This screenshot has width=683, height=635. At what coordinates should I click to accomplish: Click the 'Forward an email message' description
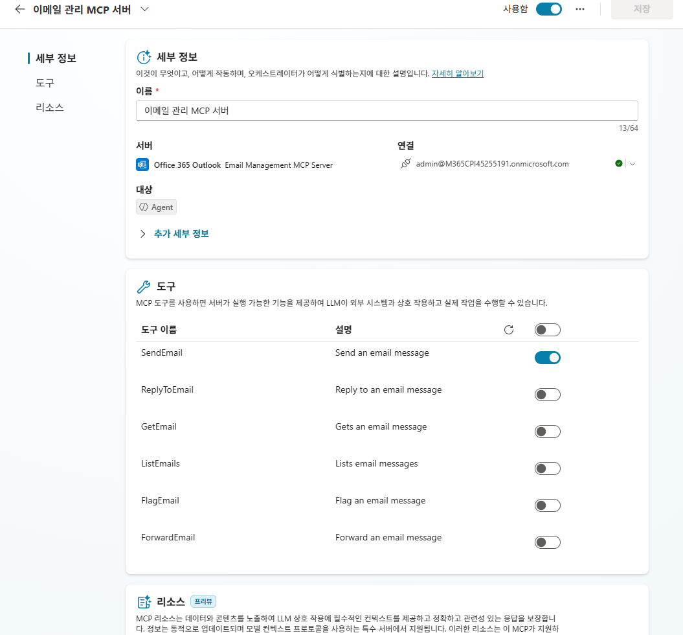pos(388,537)
